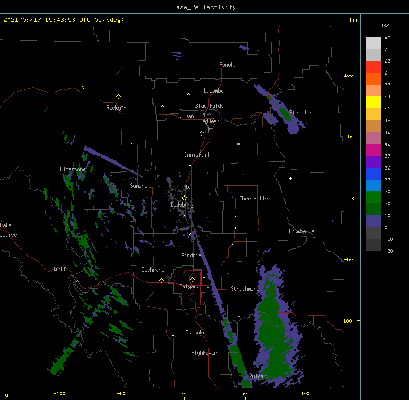Click the RockyMH label
This screenshot has height=400, width=409.
(116, 108)
